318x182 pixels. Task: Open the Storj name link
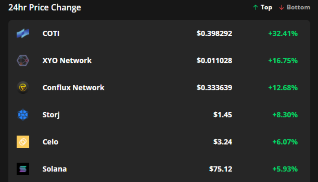51,115
